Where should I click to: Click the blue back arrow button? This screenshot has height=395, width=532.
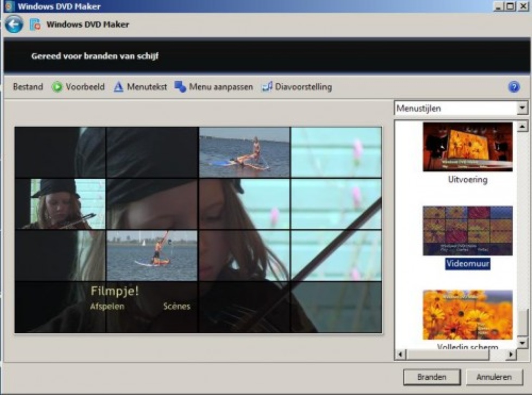coord(14,24)
